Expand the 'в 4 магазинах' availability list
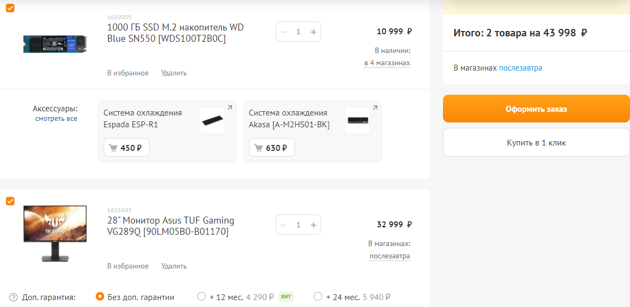 pos(387,63)
